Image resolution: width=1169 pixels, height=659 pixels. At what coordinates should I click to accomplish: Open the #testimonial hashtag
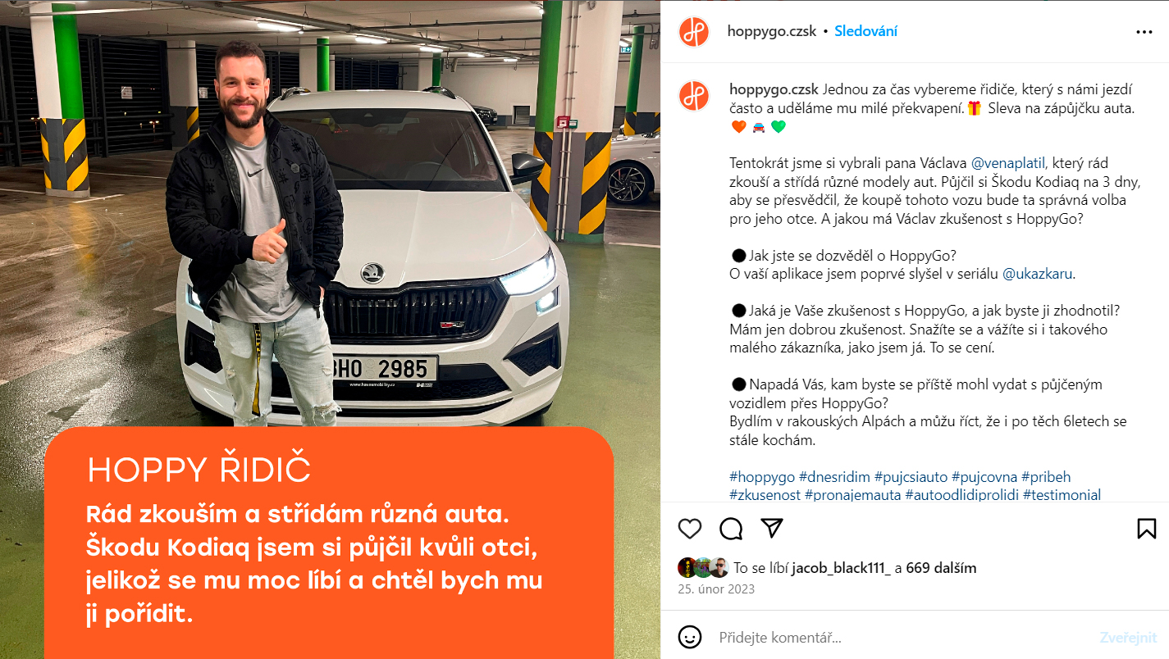click(1062, 495)
